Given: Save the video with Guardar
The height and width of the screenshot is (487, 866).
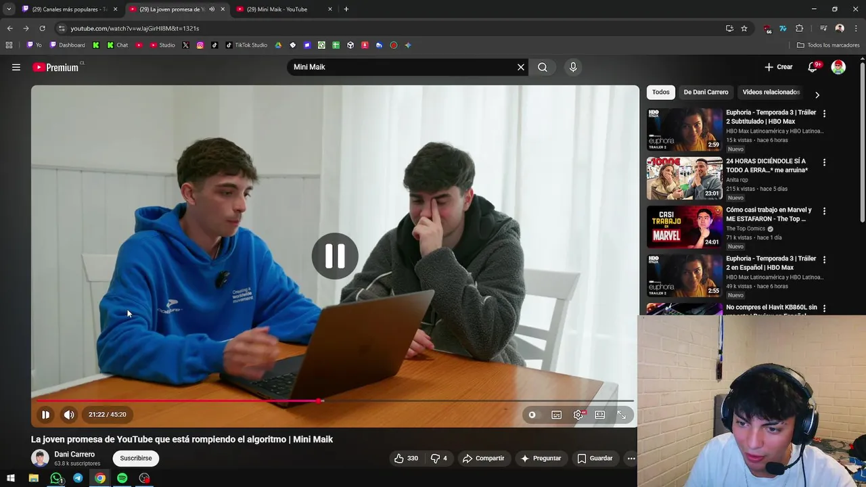Looking at the screenshot, I should pyautogui.click(x=595, y=458).
